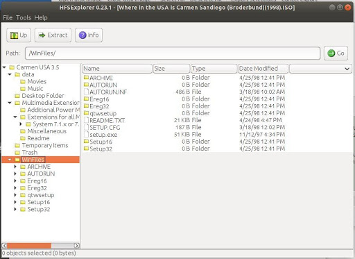Select the Miscellaneous folder icon
Screen dimensions: 355x259
(23, 131)
